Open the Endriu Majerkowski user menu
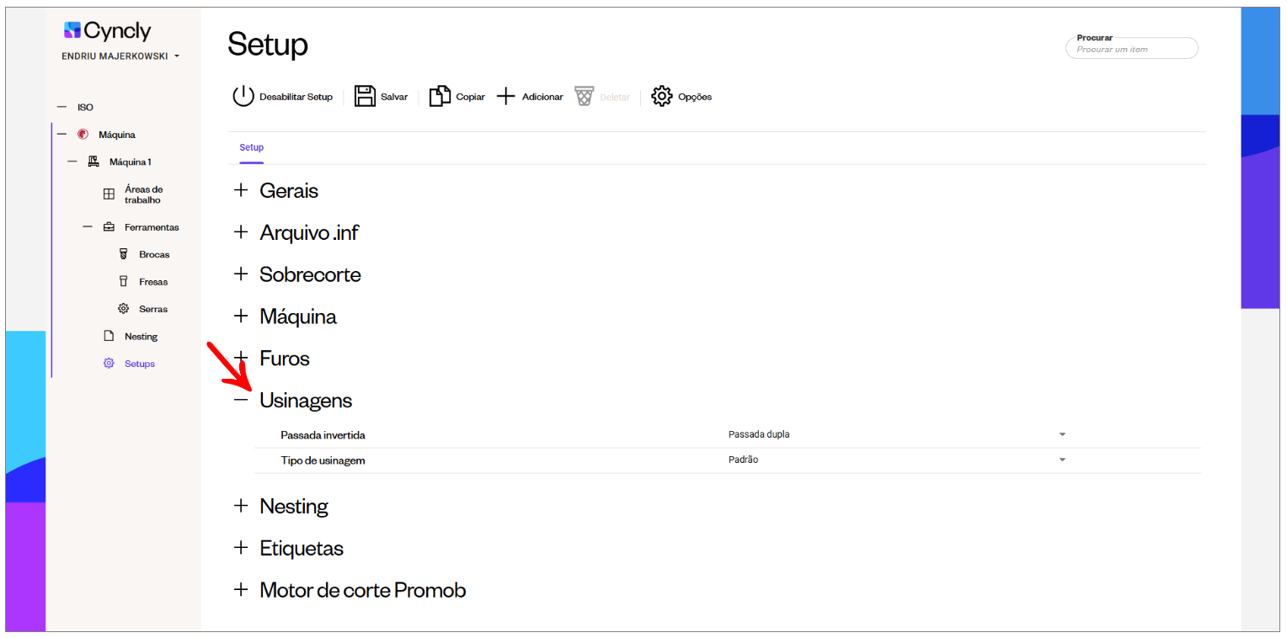Image resolution: width=1287 pixels, height=638 pixels. (x=121, y=56)
